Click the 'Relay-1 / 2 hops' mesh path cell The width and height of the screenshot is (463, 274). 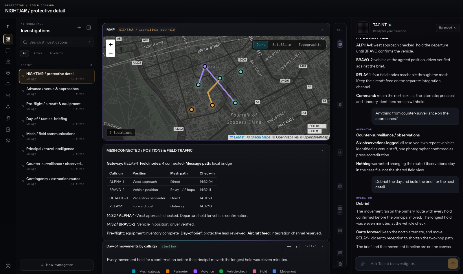[x=183, y=190]
